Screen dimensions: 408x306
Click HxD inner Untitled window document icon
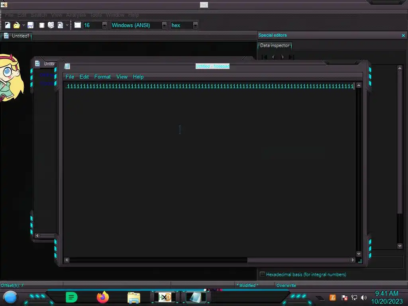pos(37,63)
